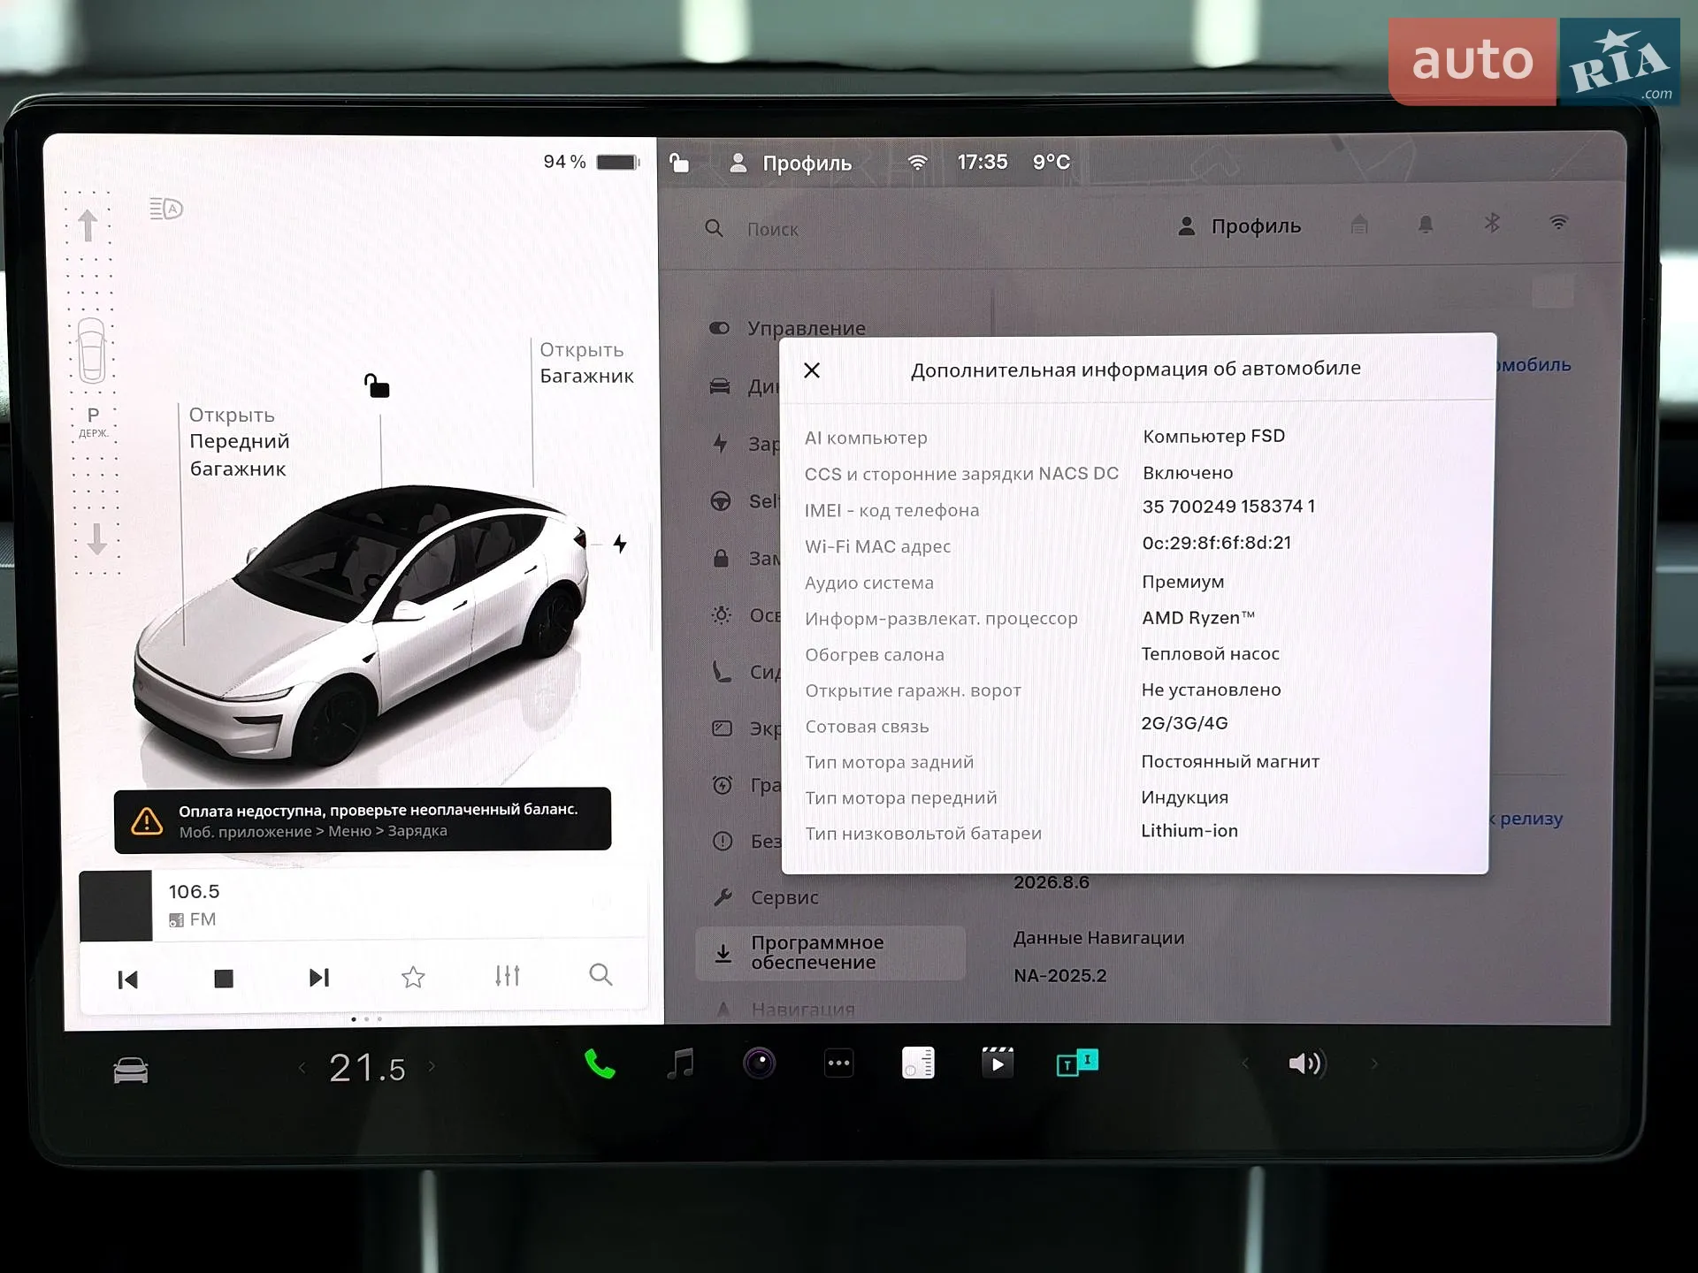Tap the Wi-Fi icon in settings header

click(1558, 223)
